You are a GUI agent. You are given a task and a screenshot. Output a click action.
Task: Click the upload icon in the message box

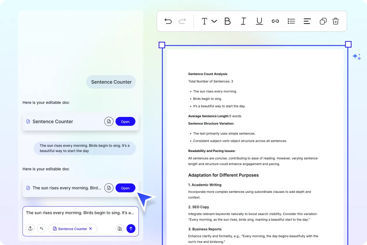click(30, 228)
